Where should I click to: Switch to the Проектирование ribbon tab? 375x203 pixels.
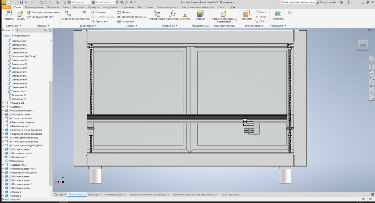click(x=34, y=7)
